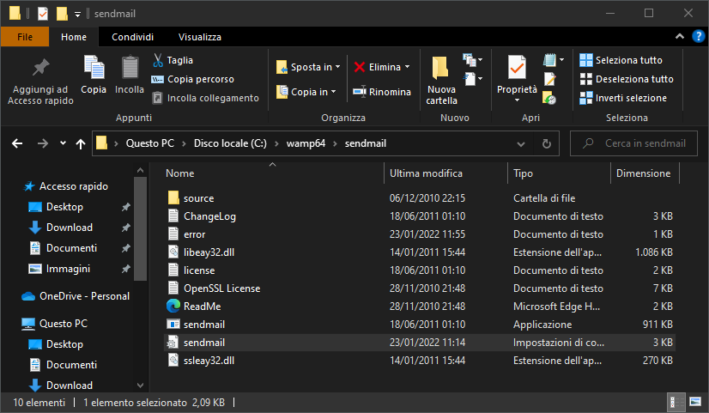Click wamp64 in the address path
Screen dimensions: 709x413
point(306,143)
